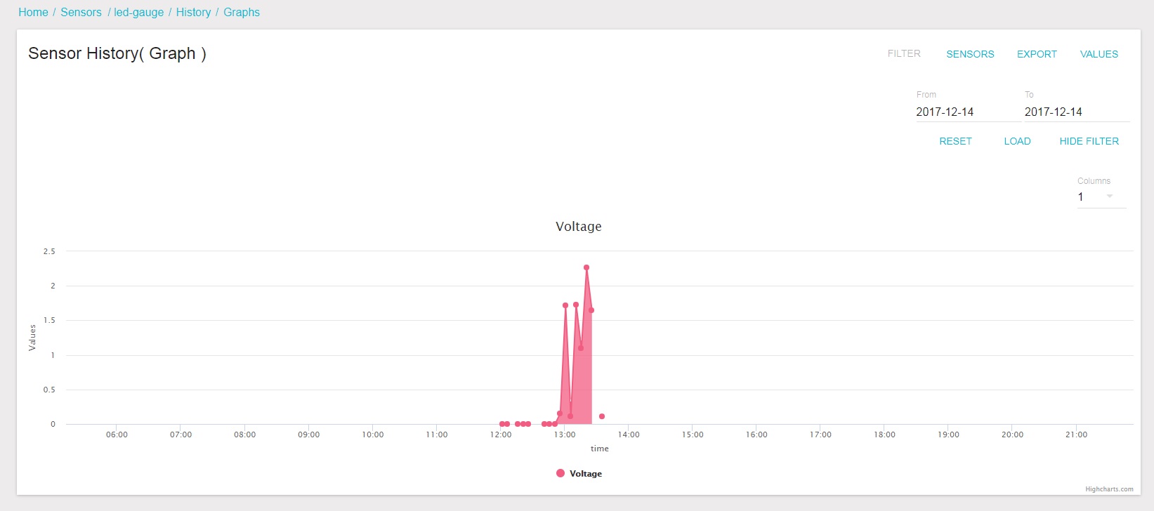Image resolution: width=1154 pixels, height=511 pixels.
Task: Collapse filters using HIDE FILTER
Action: pyautogui.click(x=1089, y=141)
